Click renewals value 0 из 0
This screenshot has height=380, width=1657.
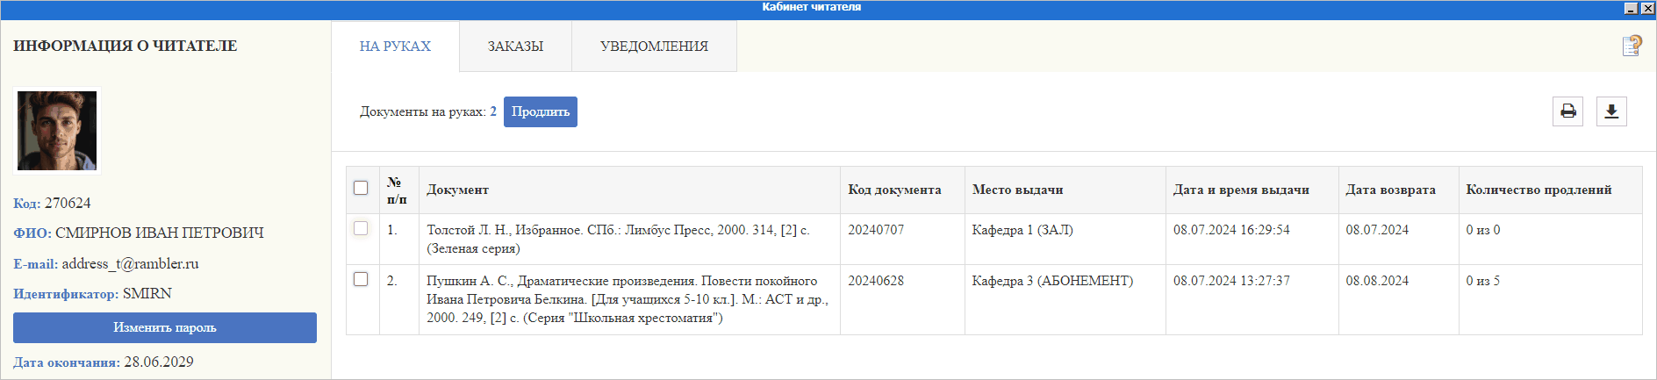1483,230
